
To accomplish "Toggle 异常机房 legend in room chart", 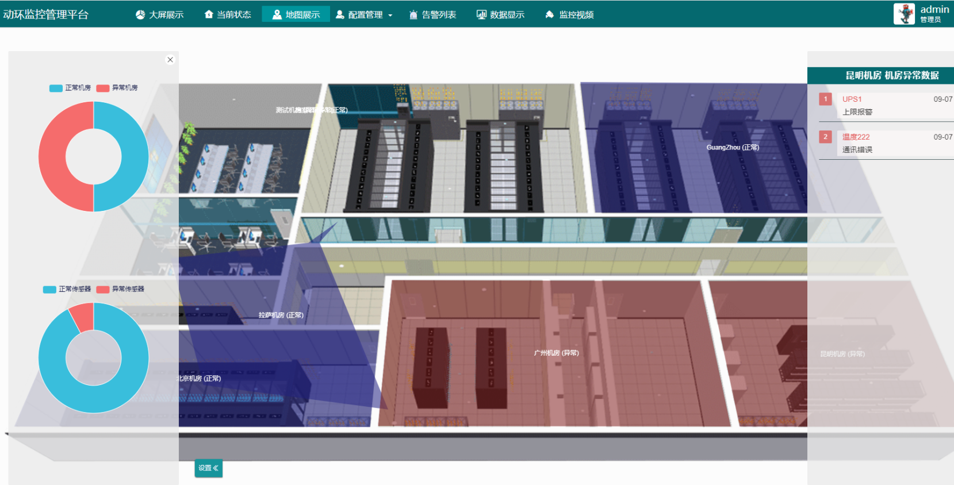I will [117, 88].
